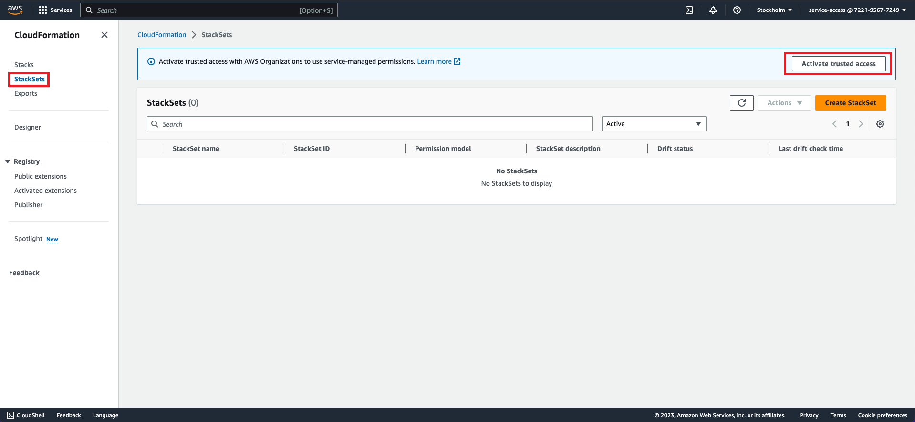Open StackSets table preferences gear
The width and height of the screenshot is (915, 422).
pos(880,124)
